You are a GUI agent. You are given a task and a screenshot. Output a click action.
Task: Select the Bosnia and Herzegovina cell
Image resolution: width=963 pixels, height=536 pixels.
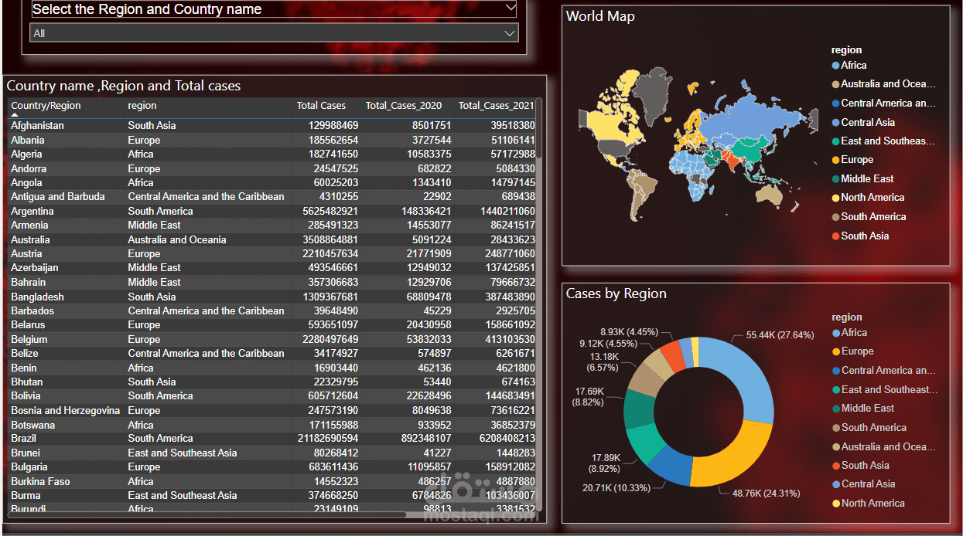coord(66,410)
